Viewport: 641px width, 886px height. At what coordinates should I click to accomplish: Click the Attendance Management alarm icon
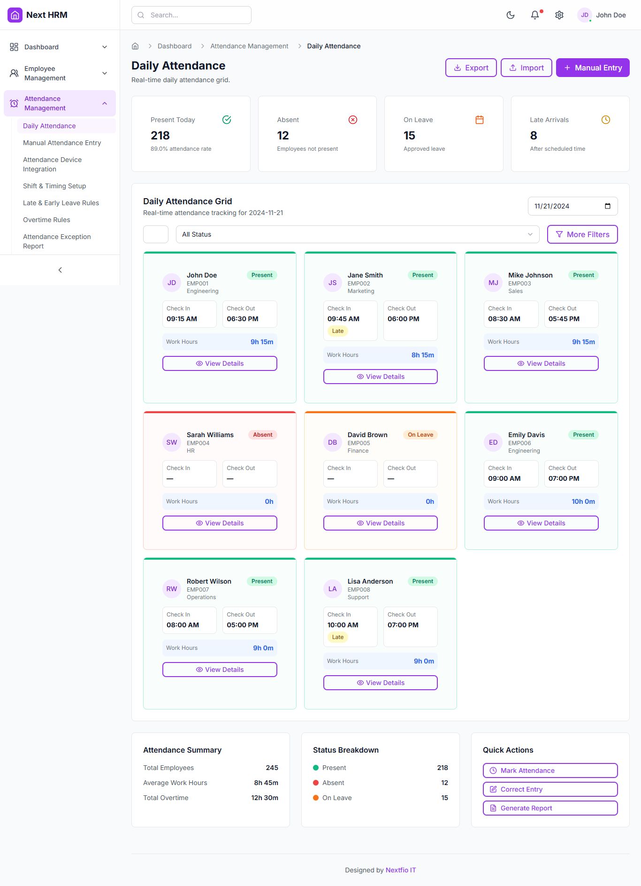14,103
